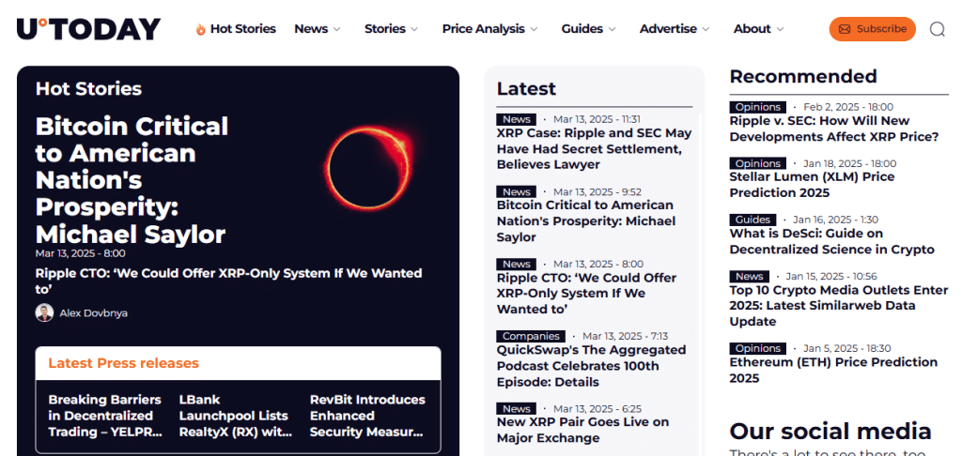Screen dimensions: 962x456
Task: Click News tag dated Jan 15, 2025
Action: (x=750, y=277)
